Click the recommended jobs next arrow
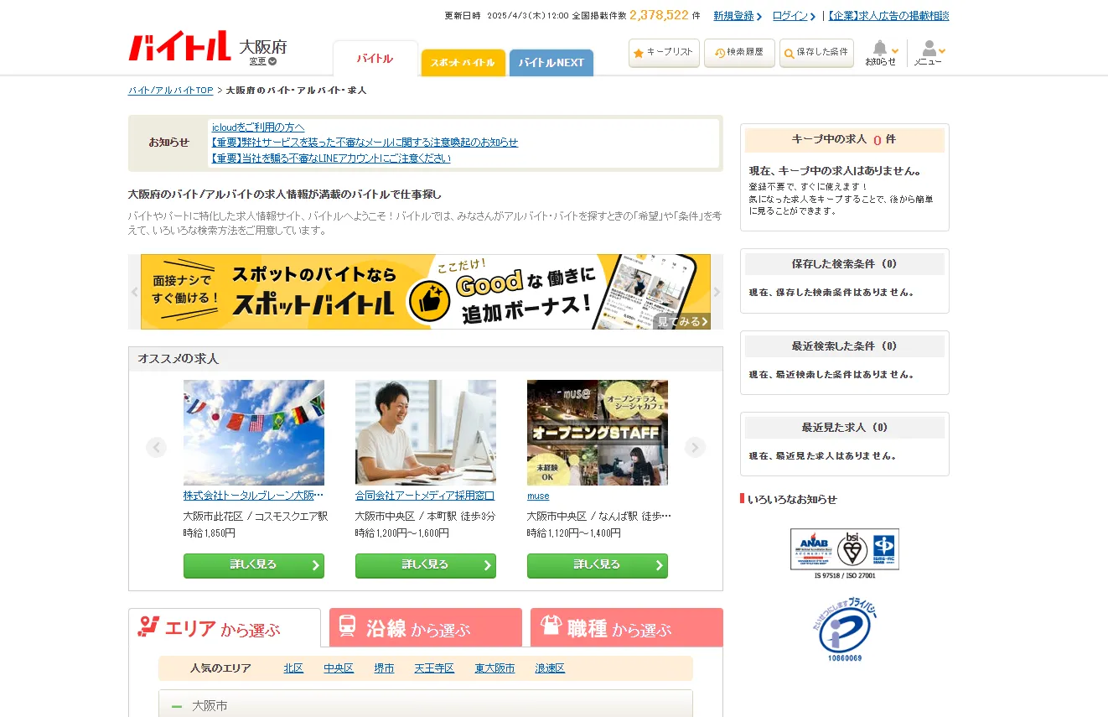 click(x=695, y=447)
